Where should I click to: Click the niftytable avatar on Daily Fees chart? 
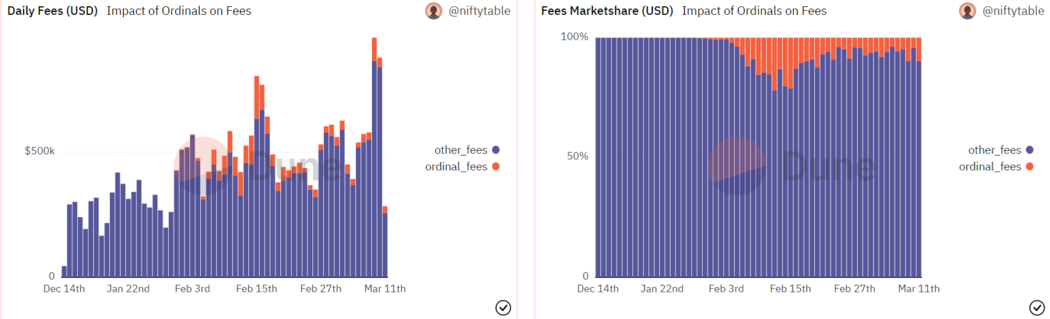(433, 11)
